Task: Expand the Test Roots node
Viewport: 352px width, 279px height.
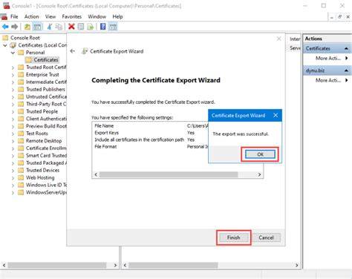Action: click(13, 134)
